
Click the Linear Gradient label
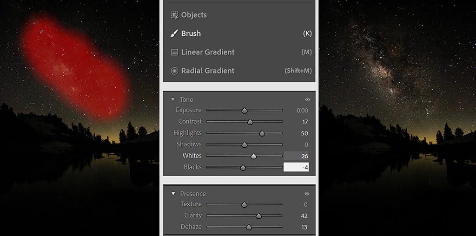(208, 52)
